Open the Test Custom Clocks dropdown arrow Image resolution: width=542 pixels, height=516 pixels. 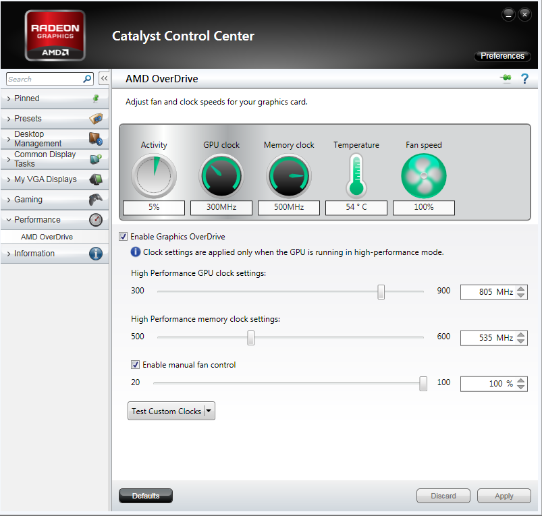[x=209, y=411]
